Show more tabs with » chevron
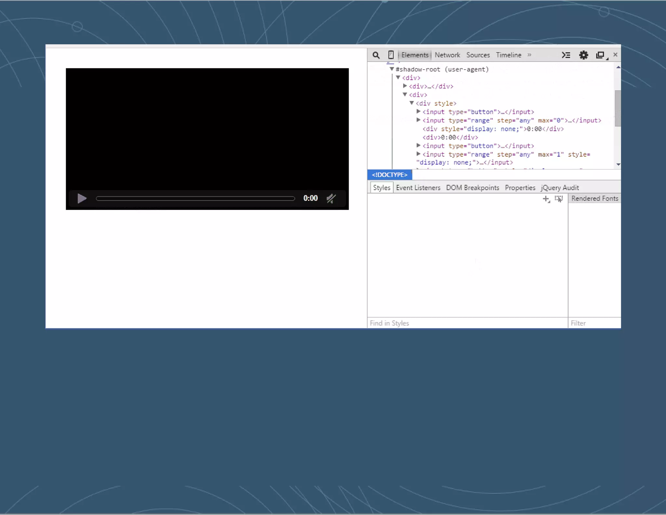The height and width of the screenshot is (515, 666). 529,55
